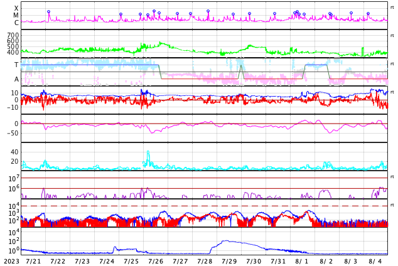This screenshot has height=266, width=398.
Task: Click the rt label beside the X-ray flux plot
Action: pos(392,8)
